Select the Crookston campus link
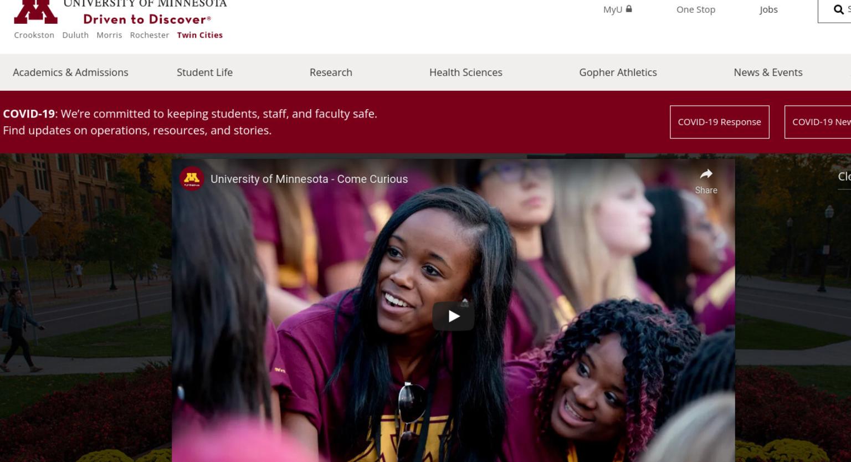 [34, 35]
